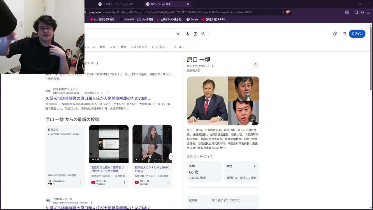The width and height of the screenshot is (373, 210).
Task: Open the 戦争拡大のシナリオとNATOの関与 title link
Action: 152,169
